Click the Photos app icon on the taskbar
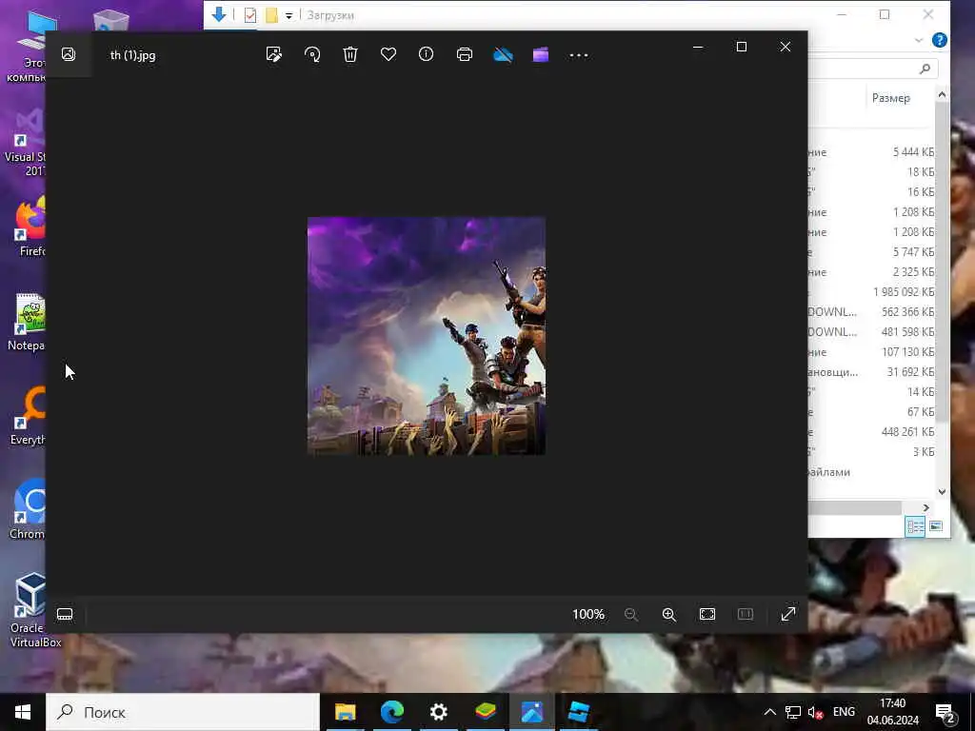This screenshot has height=731, width=975. pyautogui.click(x=531, y=712)
